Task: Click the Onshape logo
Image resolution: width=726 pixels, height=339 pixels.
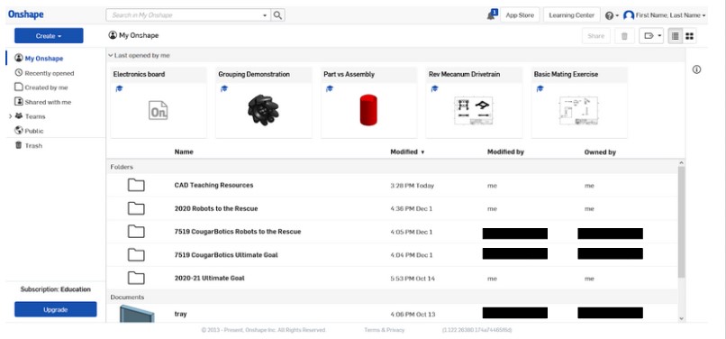Action: 25,14
